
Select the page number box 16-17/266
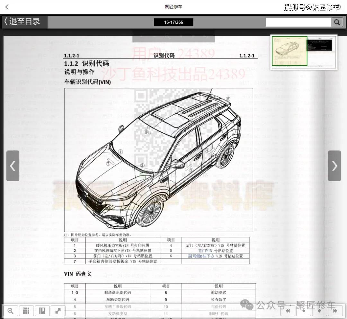tap(173, 22)
